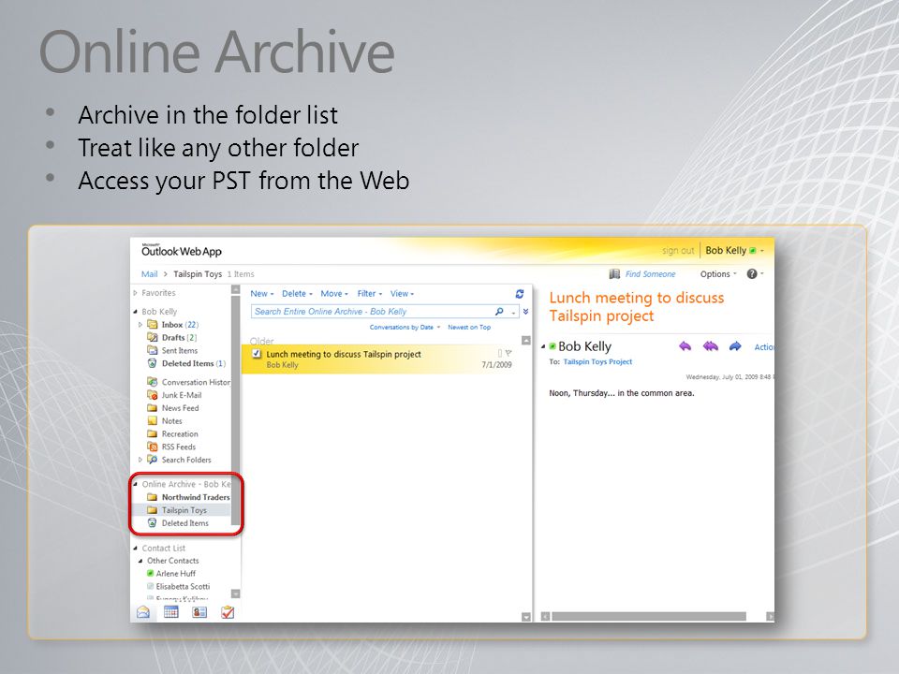Collapse the Bob Kelly mailbox tree

[135, 312]
